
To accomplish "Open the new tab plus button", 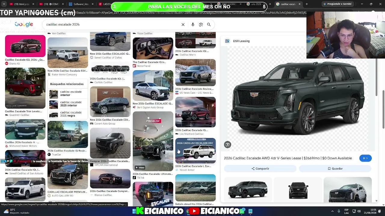I will [306, 4].
